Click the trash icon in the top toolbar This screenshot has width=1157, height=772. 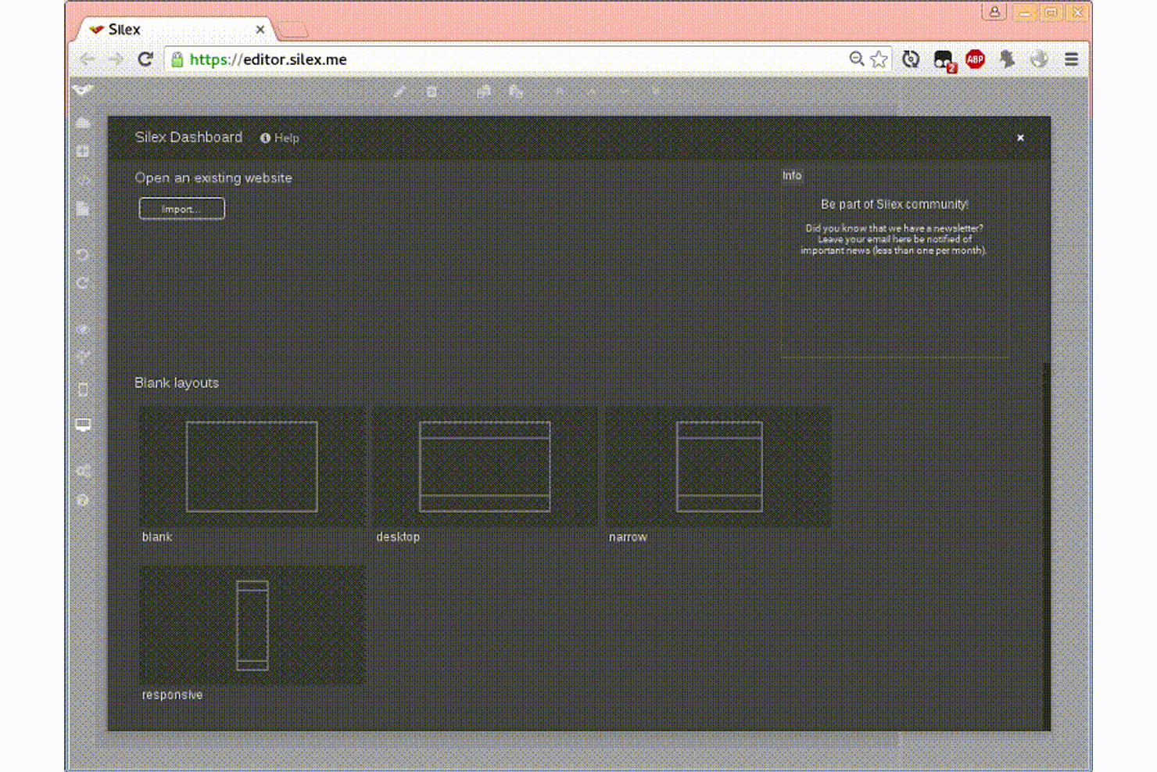pos(432,92)
